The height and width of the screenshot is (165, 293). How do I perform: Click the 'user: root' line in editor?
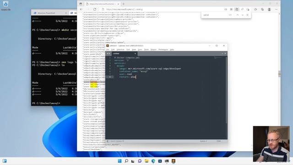pyautogui.click(x=125, y=74)
